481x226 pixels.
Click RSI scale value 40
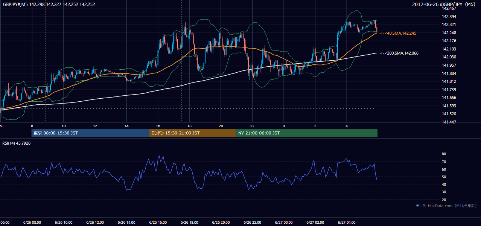point(444,184)
